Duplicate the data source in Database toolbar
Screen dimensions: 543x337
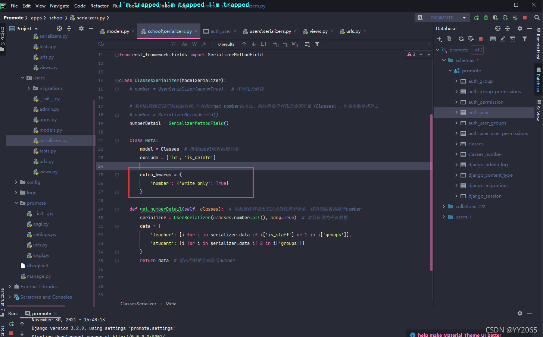point(449,39)
